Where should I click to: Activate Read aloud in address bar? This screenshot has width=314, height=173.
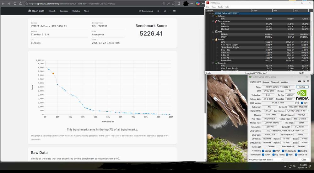(168, 3)
